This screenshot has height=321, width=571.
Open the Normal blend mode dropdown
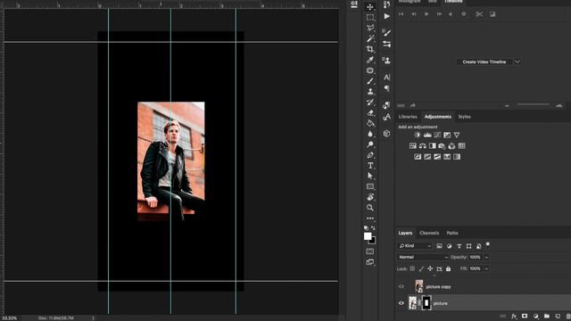point(423,258)
